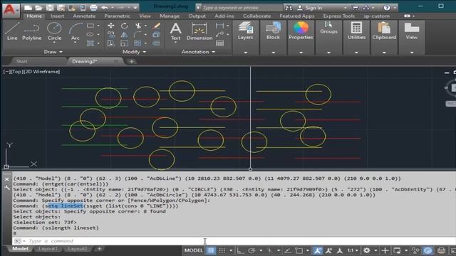Toggle object snap tracking
The height and width of the screenshot is (256, 456).
(x=287, y=250)
